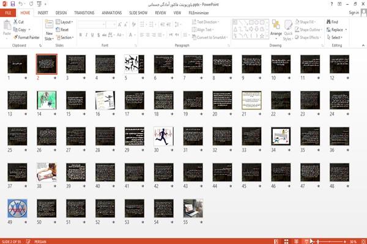The image size is (367, 244).
Task: Open the font name combo box
Action: (91, 24)
